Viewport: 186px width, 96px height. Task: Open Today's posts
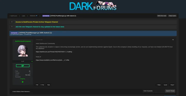(x=172, y=16)
